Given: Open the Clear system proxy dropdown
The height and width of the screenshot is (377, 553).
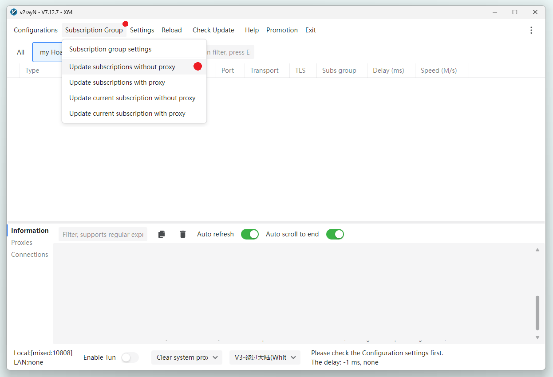Looking at the screenshot, I should 186,357.
